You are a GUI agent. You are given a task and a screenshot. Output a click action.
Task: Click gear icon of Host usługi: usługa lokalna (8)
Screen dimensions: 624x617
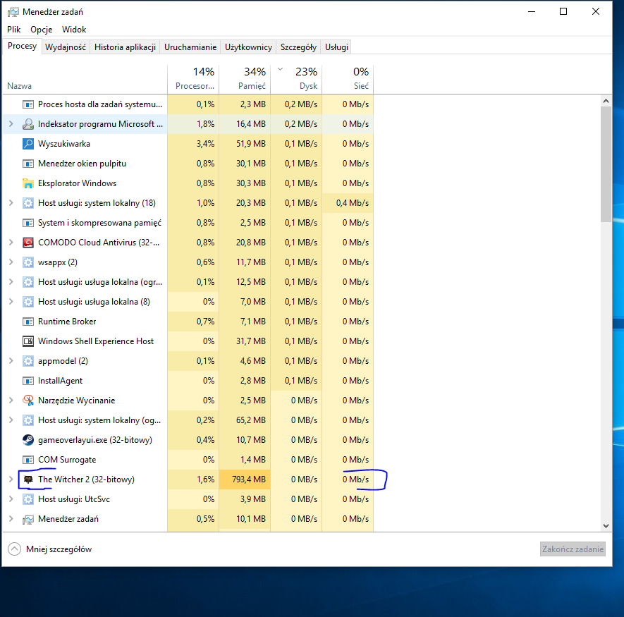click(x=28, y=302)
